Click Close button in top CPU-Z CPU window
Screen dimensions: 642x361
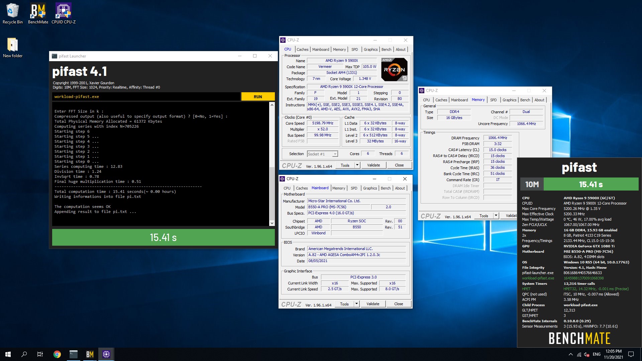[x=399, y=165]
